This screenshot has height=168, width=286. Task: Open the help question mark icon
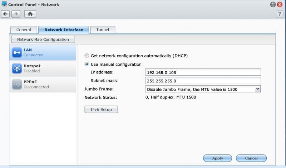280,14
